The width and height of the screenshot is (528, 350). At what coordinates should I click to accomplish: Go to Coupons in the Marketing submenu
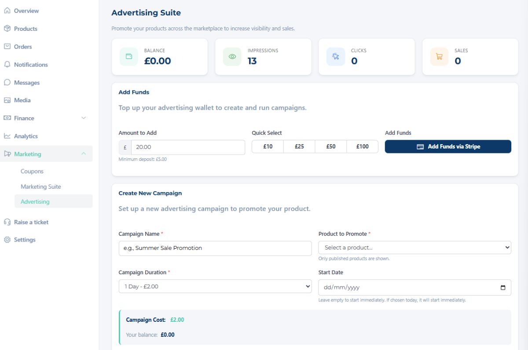coord(32,171)
